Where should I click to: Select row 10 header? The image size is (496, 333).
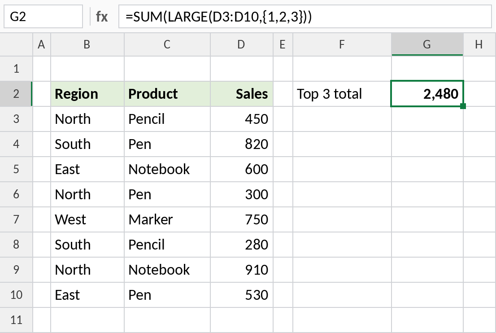tap(16, 295)
